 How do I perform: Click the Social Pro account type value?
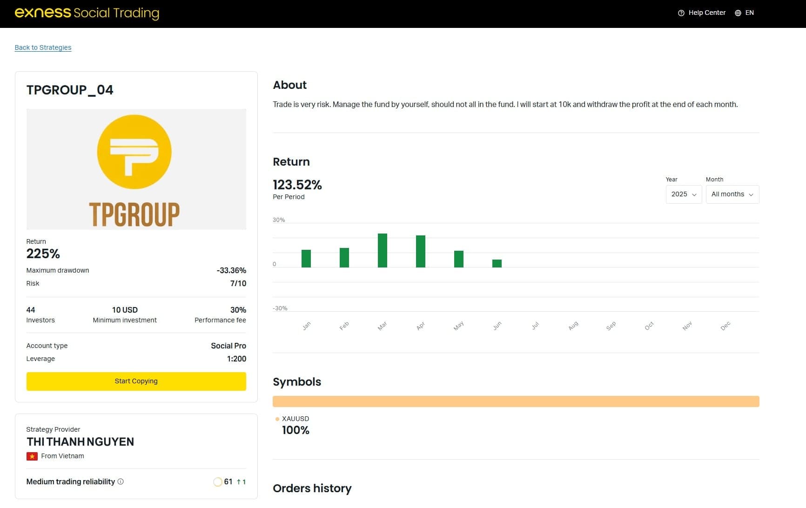pos(228,346)
